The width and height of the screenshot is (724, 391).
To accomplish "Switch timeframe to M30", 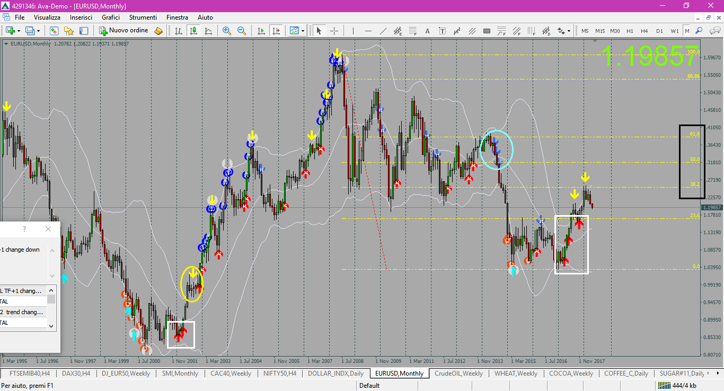I will [x=615, y=31].
